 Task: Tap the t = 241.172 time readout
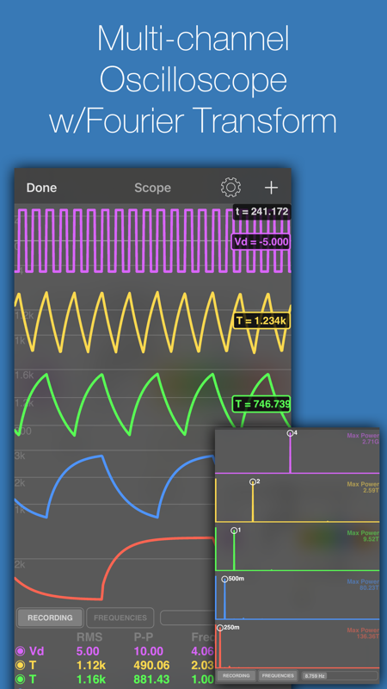pyautogui.click(x=262, y=212)
